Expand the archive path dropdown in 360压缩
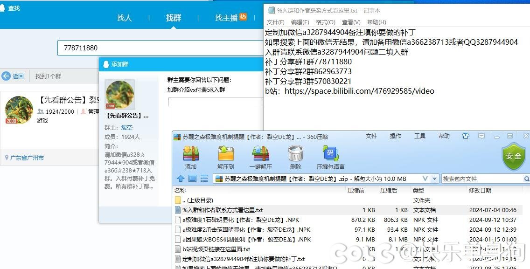The image size is (530, 269). pos(435,179)
